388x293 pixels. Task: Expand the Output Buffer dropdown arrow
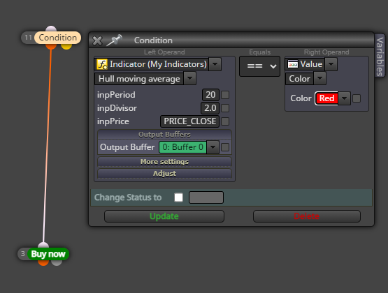pyautogui.click(x=213, y=147)
